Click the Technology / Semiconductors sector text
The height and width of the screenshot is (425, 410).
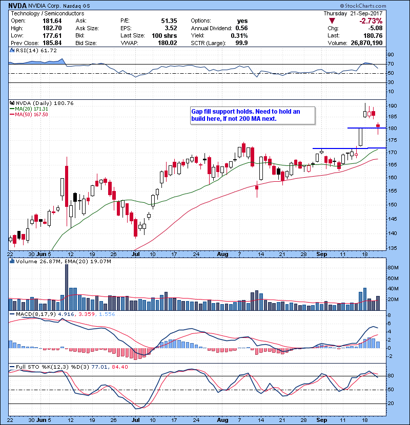tap(48, 13)
